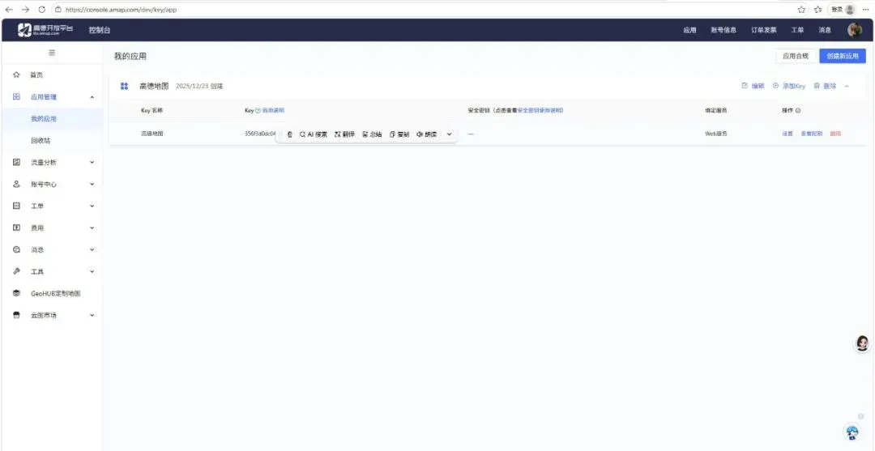Click the 工具 wrench icon

[16, 271]
